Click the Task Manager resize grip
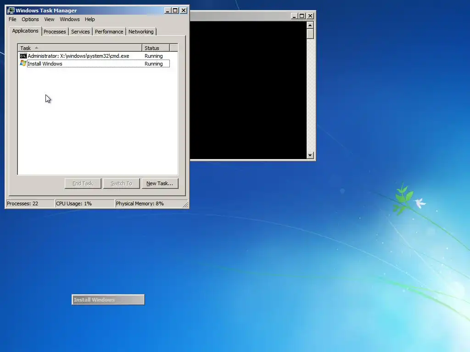Image resolution: width=470 pixels, height=352 pixels. tap(185, 204)
